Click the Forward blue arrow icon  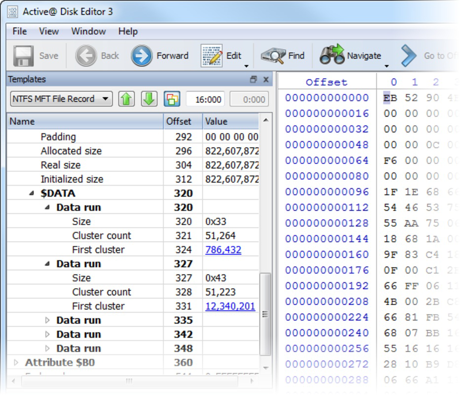pos(142,56)
